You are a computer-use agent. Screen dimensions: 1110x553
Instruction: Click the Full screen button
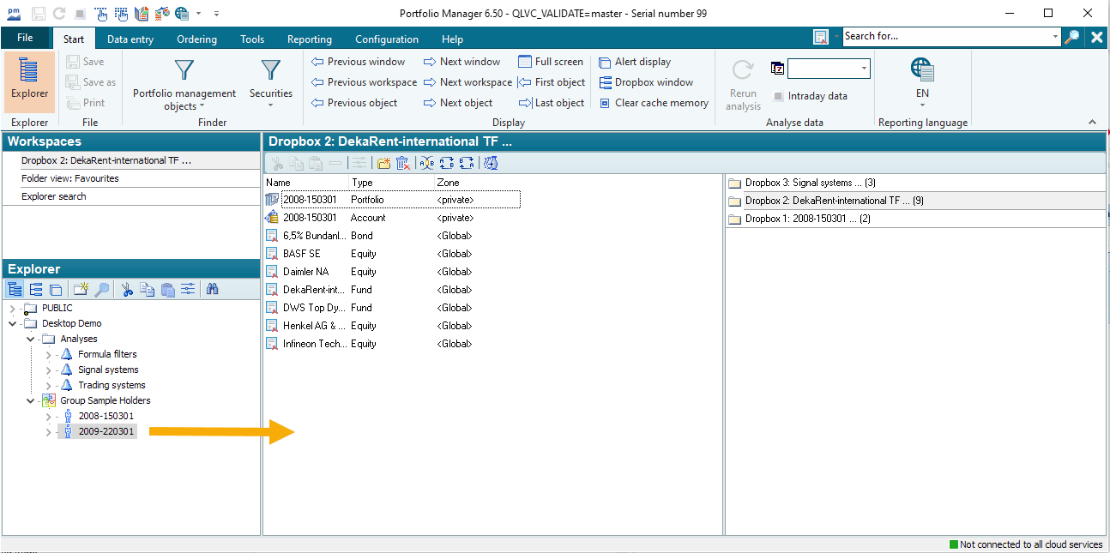coord(550,62)
